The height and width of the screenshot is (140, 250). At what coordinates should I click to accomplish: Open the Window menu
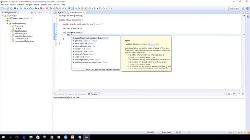tap(56, 5)
